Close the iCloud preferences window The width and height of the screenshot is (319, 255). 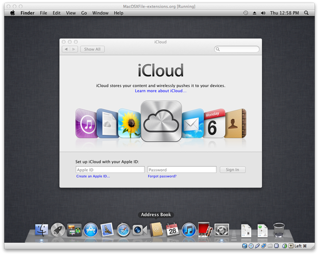pyautogui.click(x=64, y=42)
